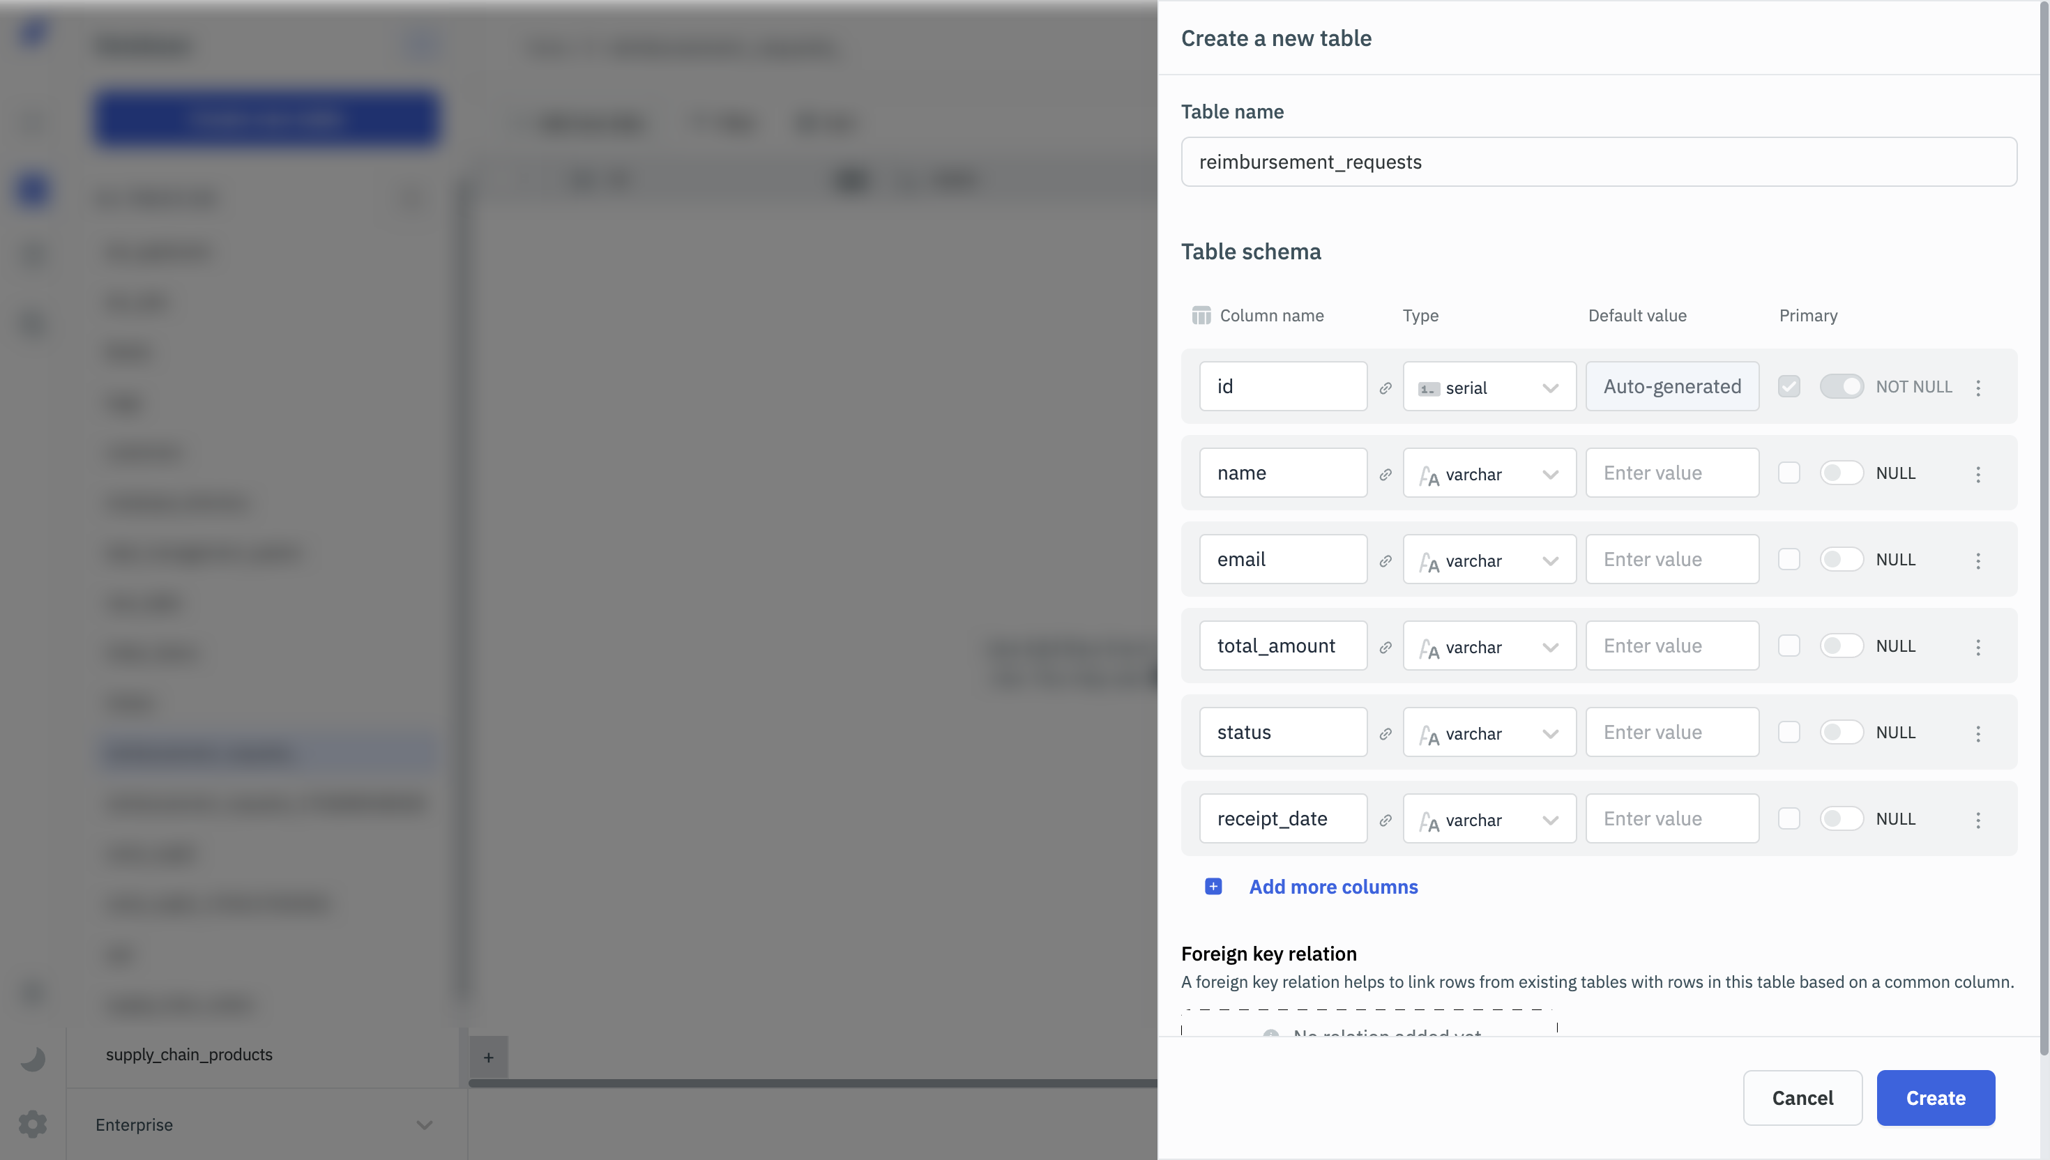Select the supply_chain_products table in sidebar

click(x=189, y=1054)
